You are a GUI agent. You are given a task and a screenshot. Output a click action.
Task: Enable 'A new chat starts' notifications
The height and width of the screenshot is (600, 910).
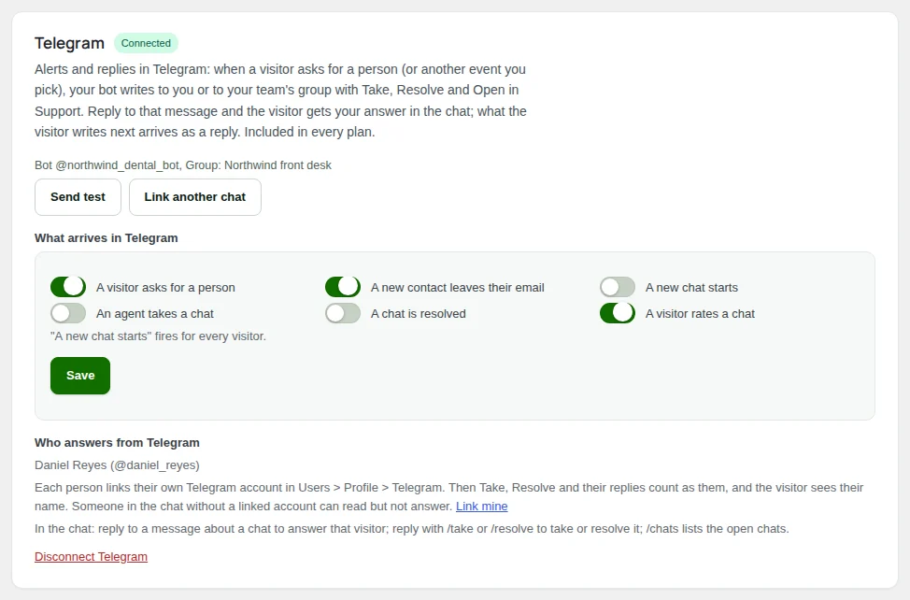617,287
